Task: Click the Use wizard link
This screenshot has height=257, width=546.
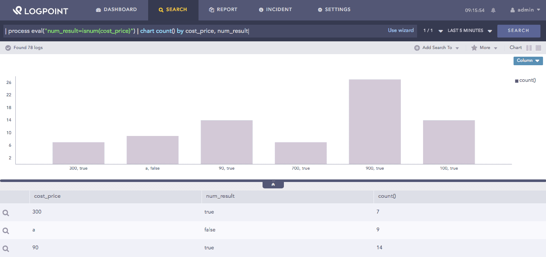Action: click(400, 30)
